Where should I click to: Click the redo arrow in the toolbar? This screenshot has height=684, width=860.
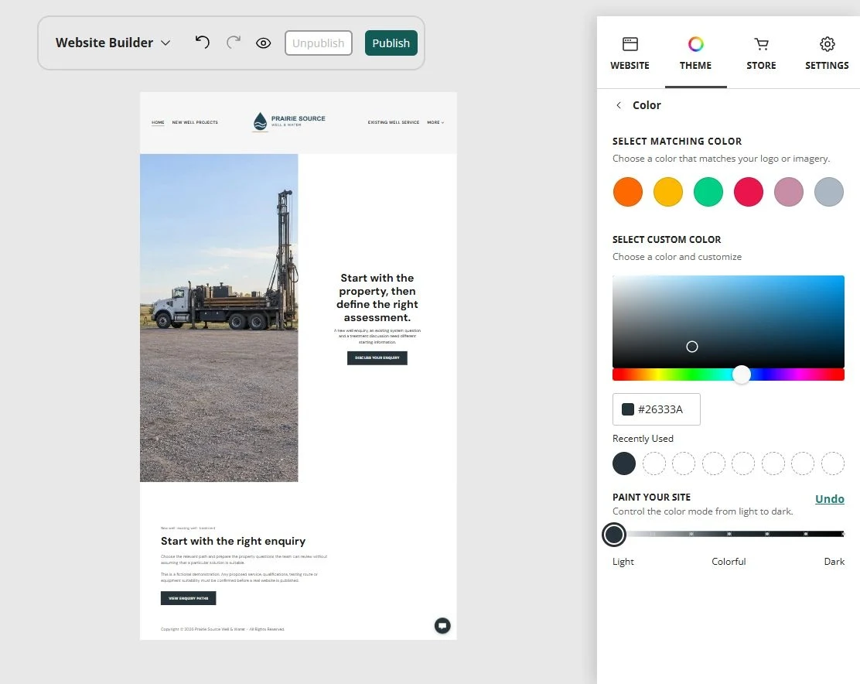pyautogui.click(x=234, y=43)
